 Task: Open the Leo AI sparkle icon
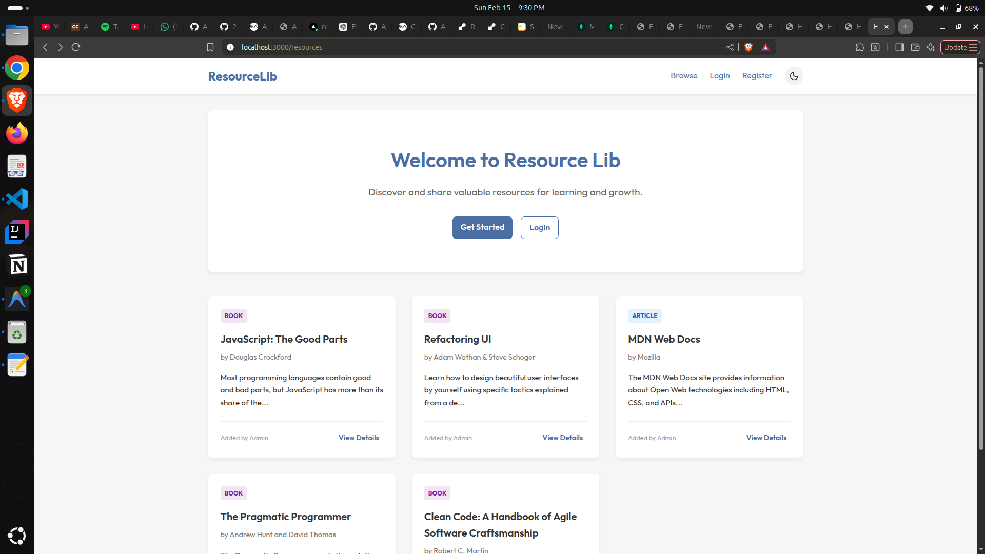(x=931, y=47)
